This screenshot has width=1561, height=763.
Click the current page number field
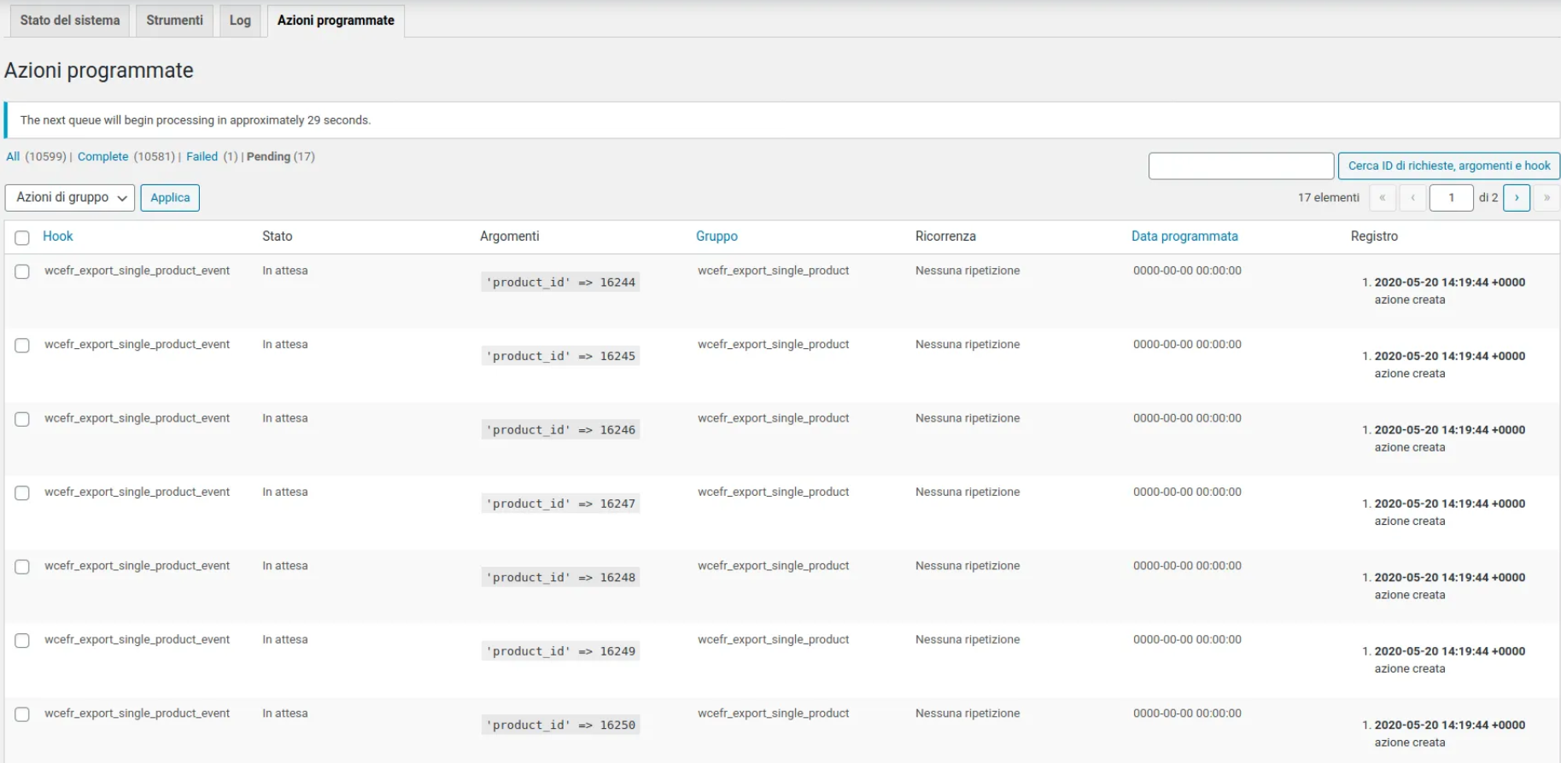[1450, 198]
